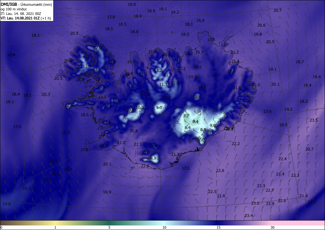Click the map value 21.0
The image size is (325, 230).
[237, 88]
